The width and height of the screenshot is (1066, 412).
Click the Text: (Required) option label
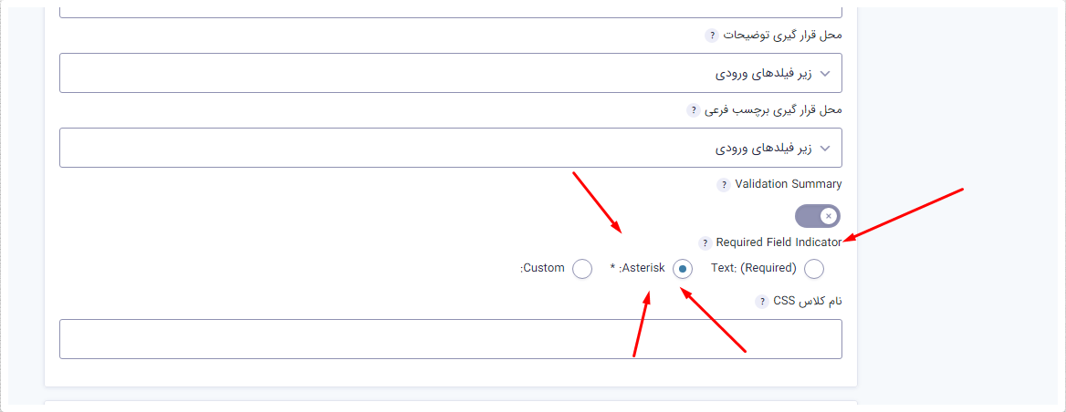754,268
